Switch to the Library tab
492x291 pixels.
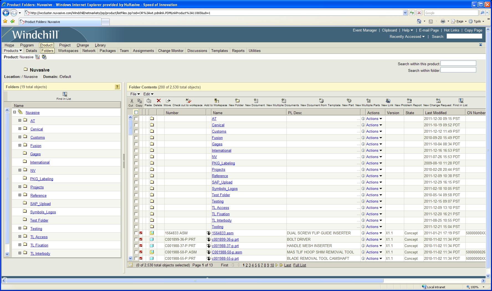(x=100, y=45)
